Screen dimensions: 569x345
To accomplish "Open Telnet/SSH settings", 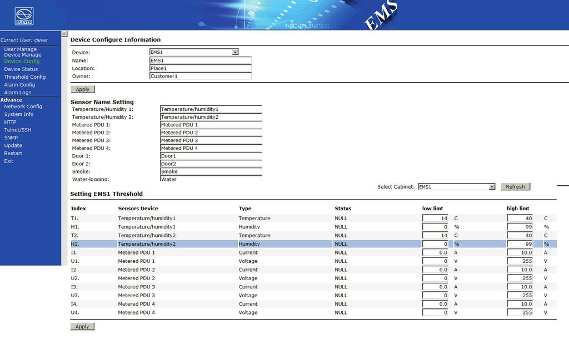I will tap(17, 130).
